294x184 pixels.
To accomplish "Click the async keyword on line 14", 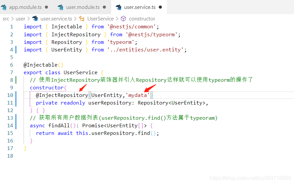I will [38, 126].
